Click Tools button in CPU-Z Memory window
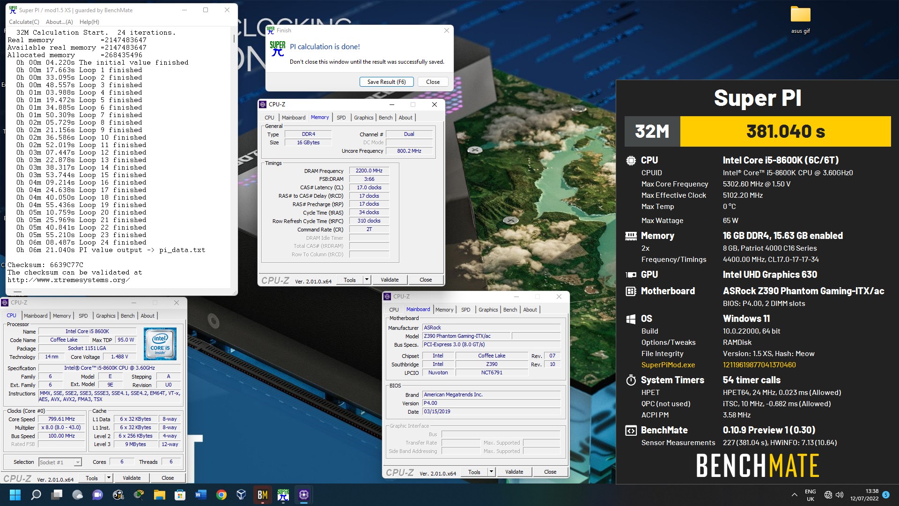 pyautogui.click(x=350, y=280)
